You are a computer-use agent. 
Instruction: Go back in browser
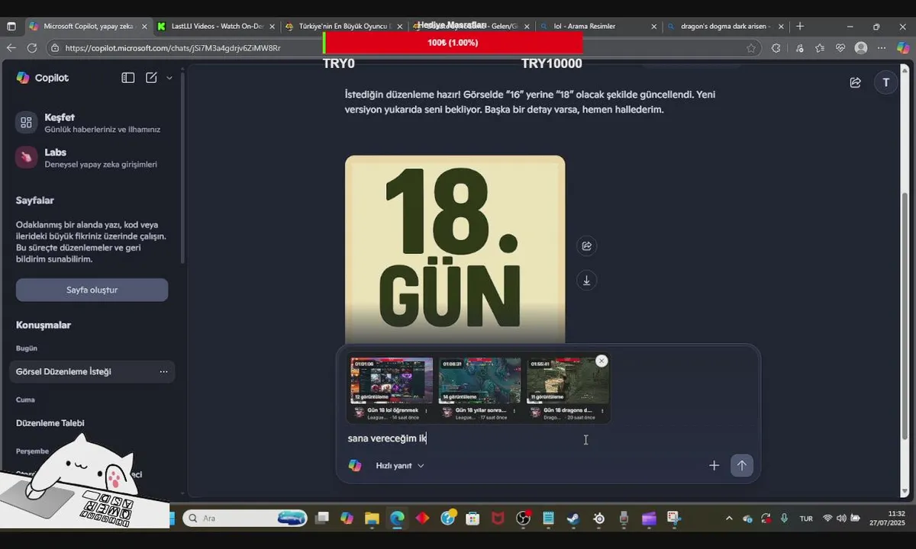pos(11,47)
